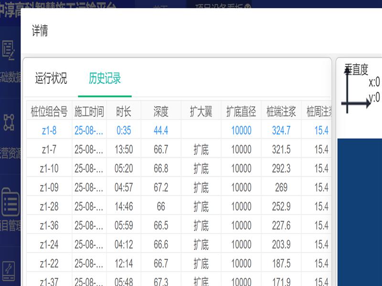Open the 运营资源 sidebar icon
The height and width of the screenshot is (286, 382).
tap(10, 123)
